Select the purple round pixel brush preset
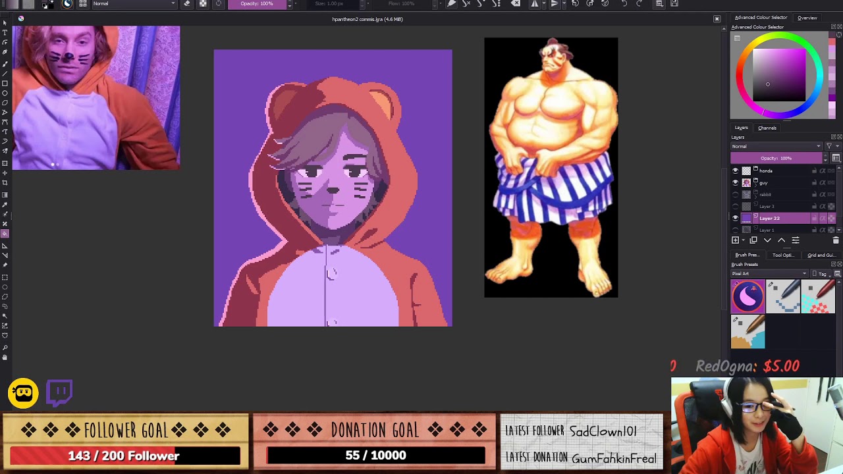 tap(748, 296)
